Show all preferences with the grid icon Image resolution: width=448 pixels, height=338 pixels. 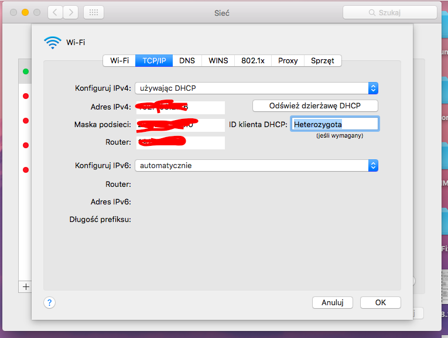(94, 12)
